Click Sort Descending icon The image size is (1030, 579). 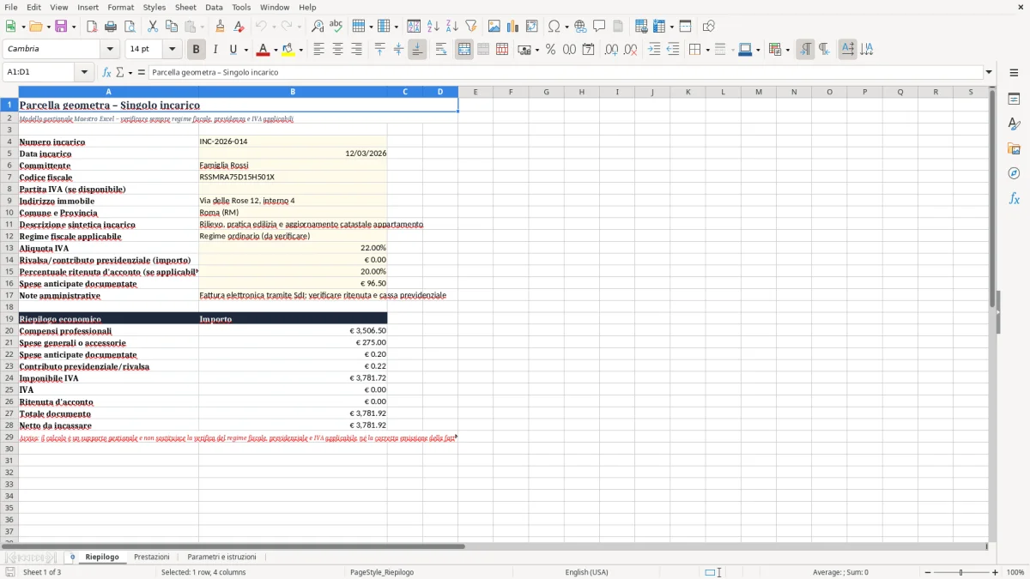pos(452,27)
